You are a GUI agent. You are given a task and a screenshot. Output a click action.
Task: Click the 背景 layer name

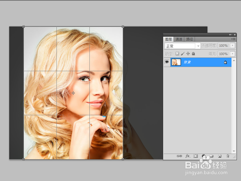tap(187, 62)
